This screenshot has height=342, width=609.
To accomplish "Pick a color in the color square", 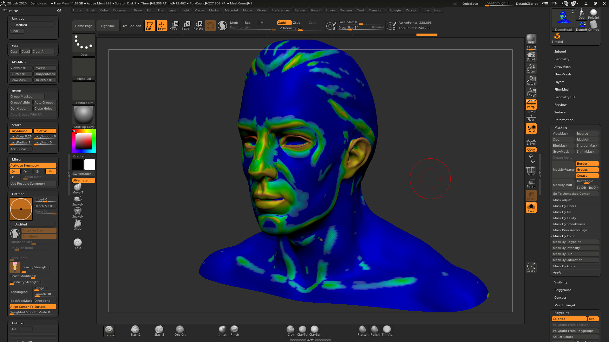I will [x=84, y=141].
